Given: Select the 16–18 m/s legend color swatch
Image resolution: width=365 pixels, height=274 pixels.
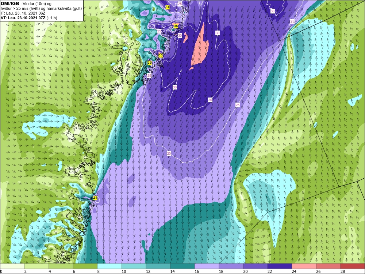Looking at the screenshot, I should pos(207,266).
